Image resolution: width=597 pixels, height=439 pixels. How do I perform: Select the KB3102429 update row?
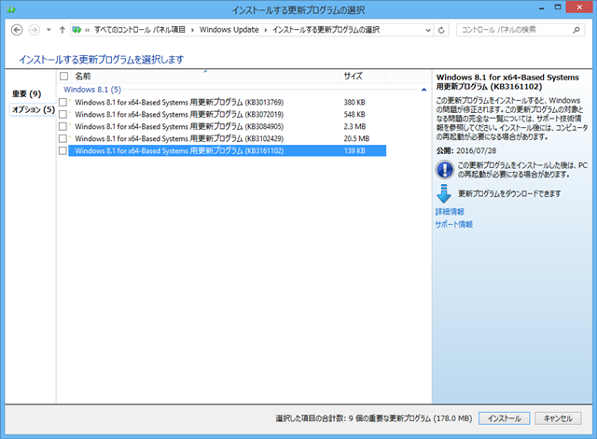pos(228,138)
